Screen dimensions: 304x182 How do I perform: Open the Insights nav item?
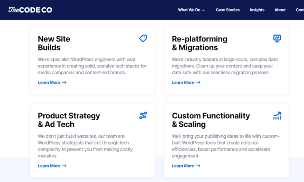coord(257,10)
